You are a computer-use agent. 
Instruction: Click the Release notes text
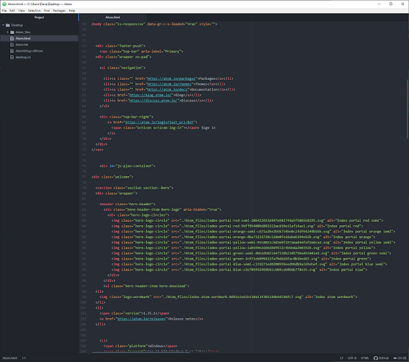[x=181, y=319]
